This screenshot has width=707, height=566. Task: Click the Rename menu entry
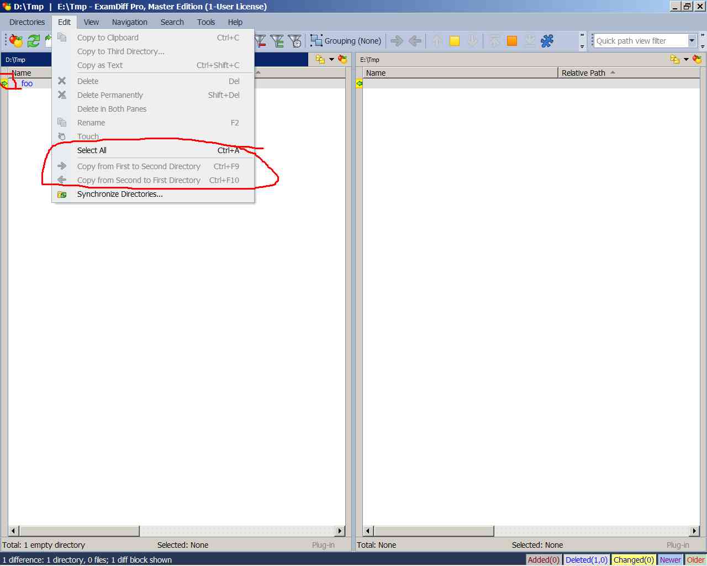pyautogui.click(x=153, y=123)
